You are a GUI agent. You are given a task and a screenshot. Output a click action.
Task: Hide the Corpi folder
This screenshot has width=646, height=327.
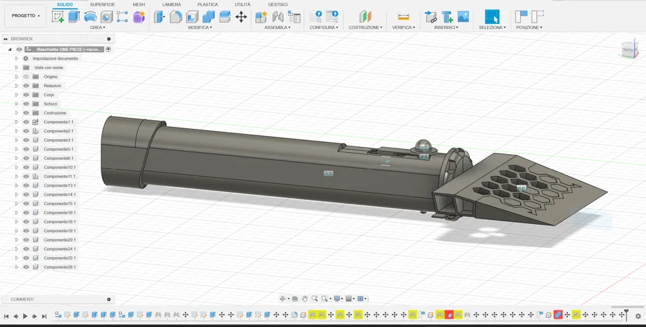pos(26,95)
